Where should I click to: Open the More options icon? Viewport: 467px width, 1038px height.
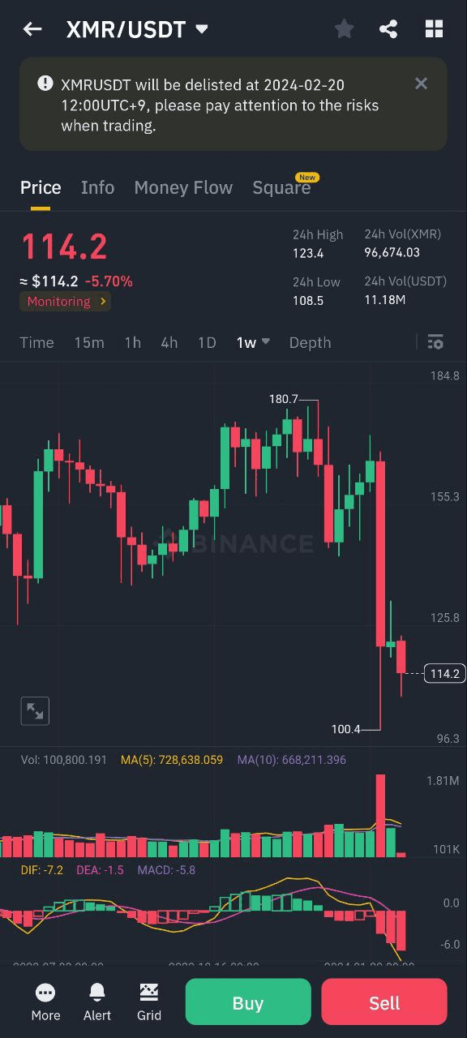point(45,1002)
